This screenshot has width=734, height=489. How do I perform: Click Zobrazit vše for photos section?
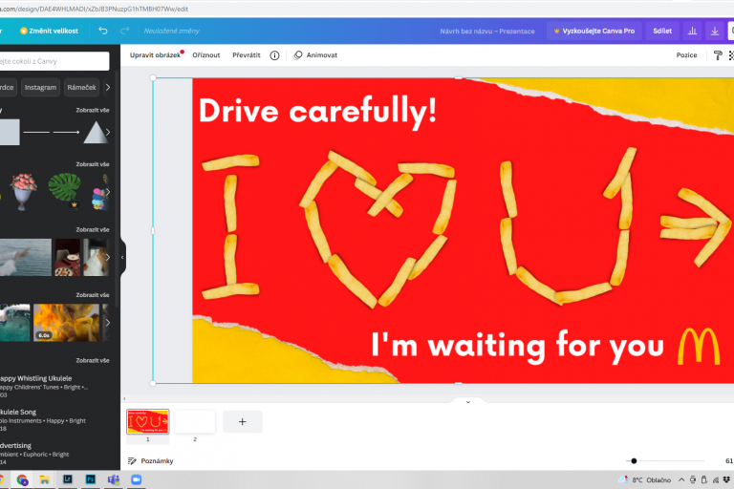coord(93,230)
